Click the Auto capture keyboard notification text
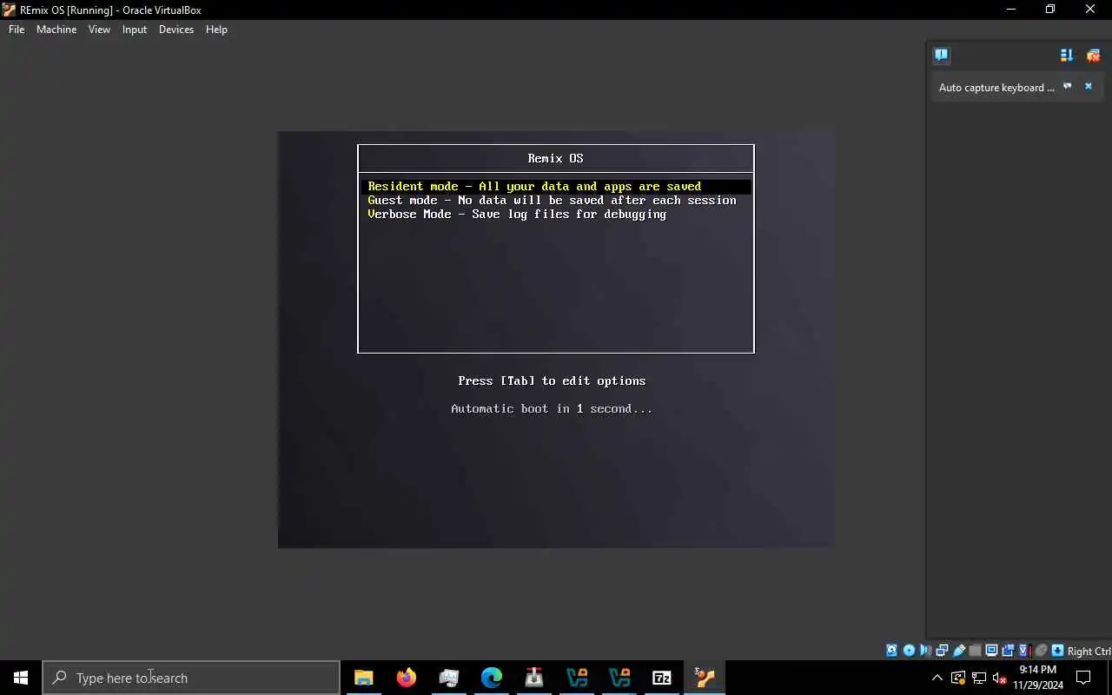This screenshot has width=1112, height=695. (x=996, y=87)
